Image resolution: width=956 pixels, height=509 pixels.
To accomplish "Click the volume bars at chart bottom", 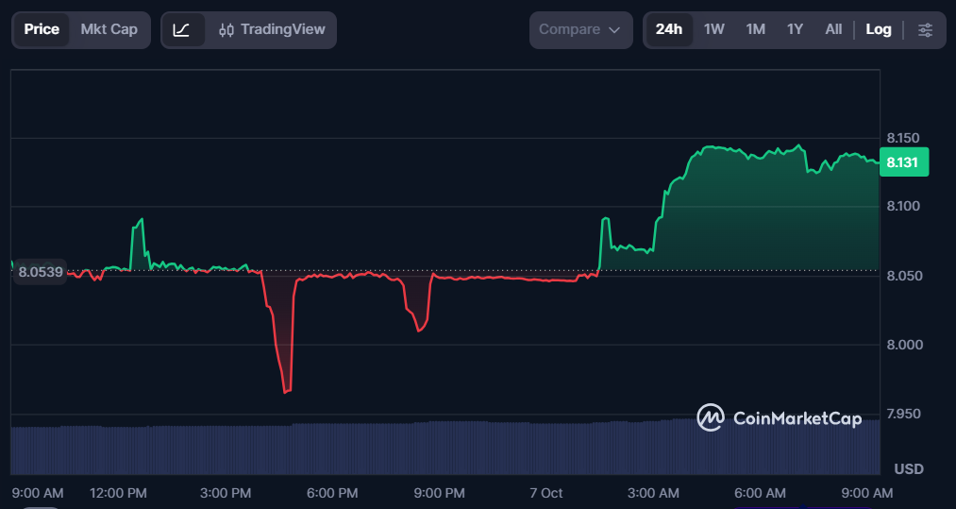I will pos(445,448).
